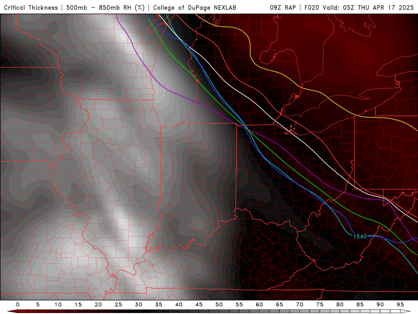Screen dimensions: 418x314
Task: Click colorbar value '50'
Action: (219, 305)
